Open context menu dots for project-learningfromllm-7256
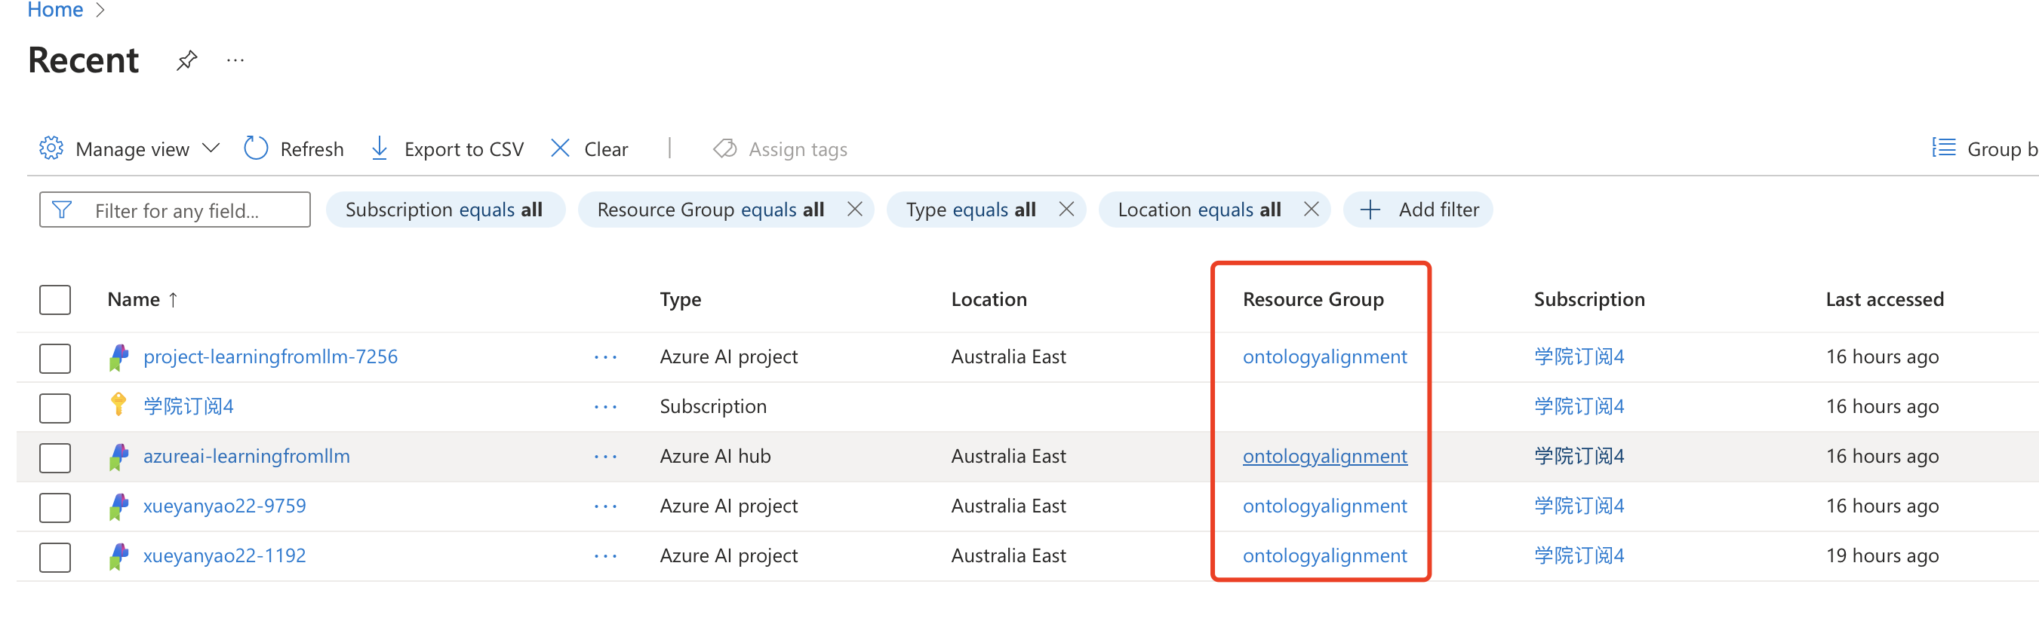The width and height of the screenshot is (2039, 621). (x=605, y=357)
